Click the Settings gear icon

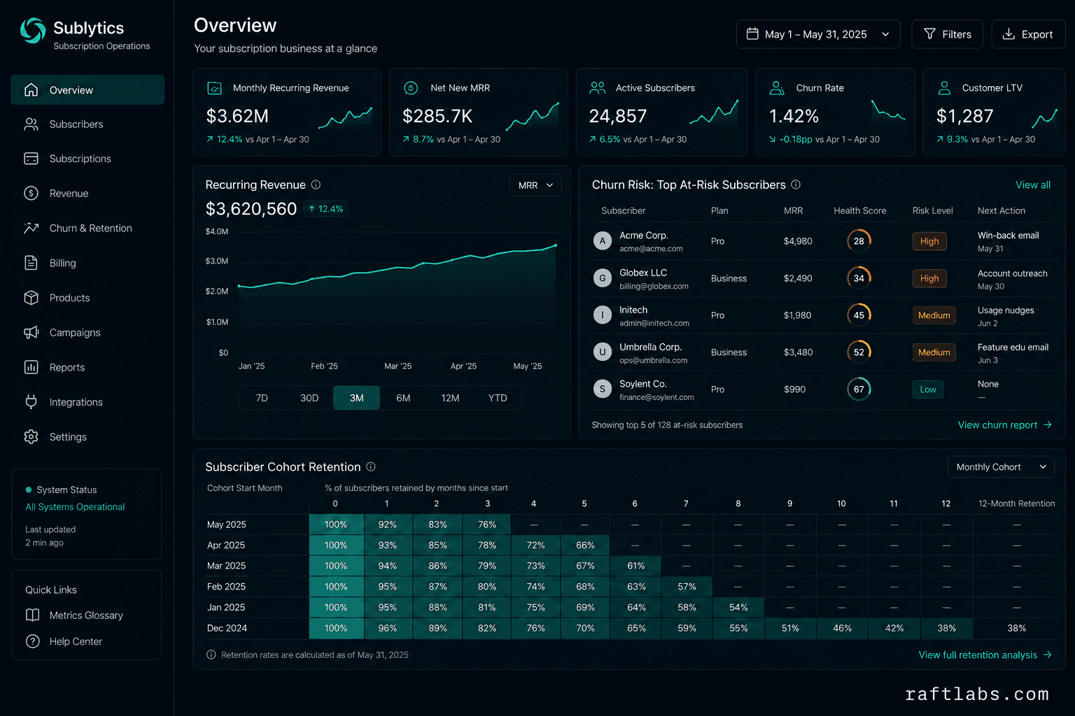pyautogui.click(x=31, y=437)
